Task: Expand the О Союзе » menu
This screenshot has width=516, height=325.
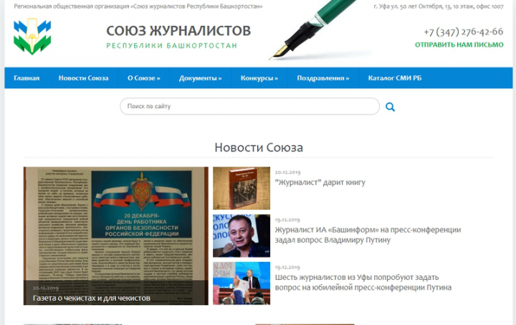Action: [x=144, y=78]
